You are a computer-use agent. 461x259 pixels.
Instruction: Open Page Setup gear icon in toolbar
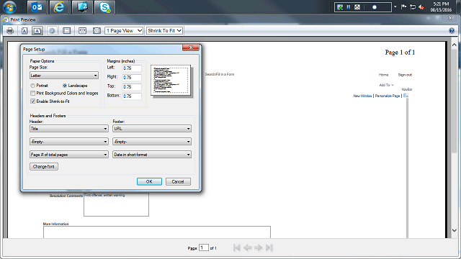pyautogui.click(x=52, y=30)
